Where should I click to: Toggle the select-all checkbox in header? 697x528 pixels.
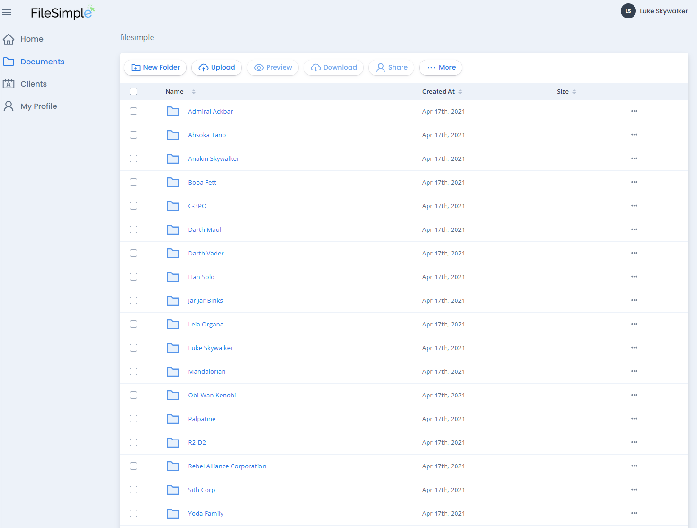[133, 91]
